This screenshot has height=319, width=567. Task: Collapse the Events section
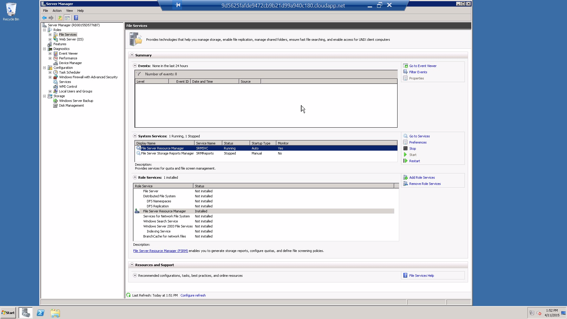click(135, 66)
